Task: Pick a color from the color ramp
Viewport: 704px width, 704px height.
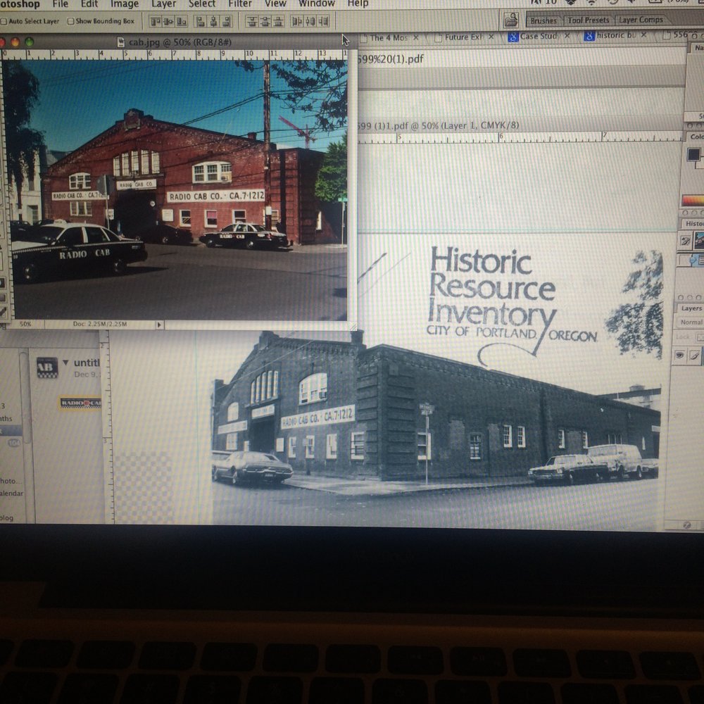Action: point(693,200)
